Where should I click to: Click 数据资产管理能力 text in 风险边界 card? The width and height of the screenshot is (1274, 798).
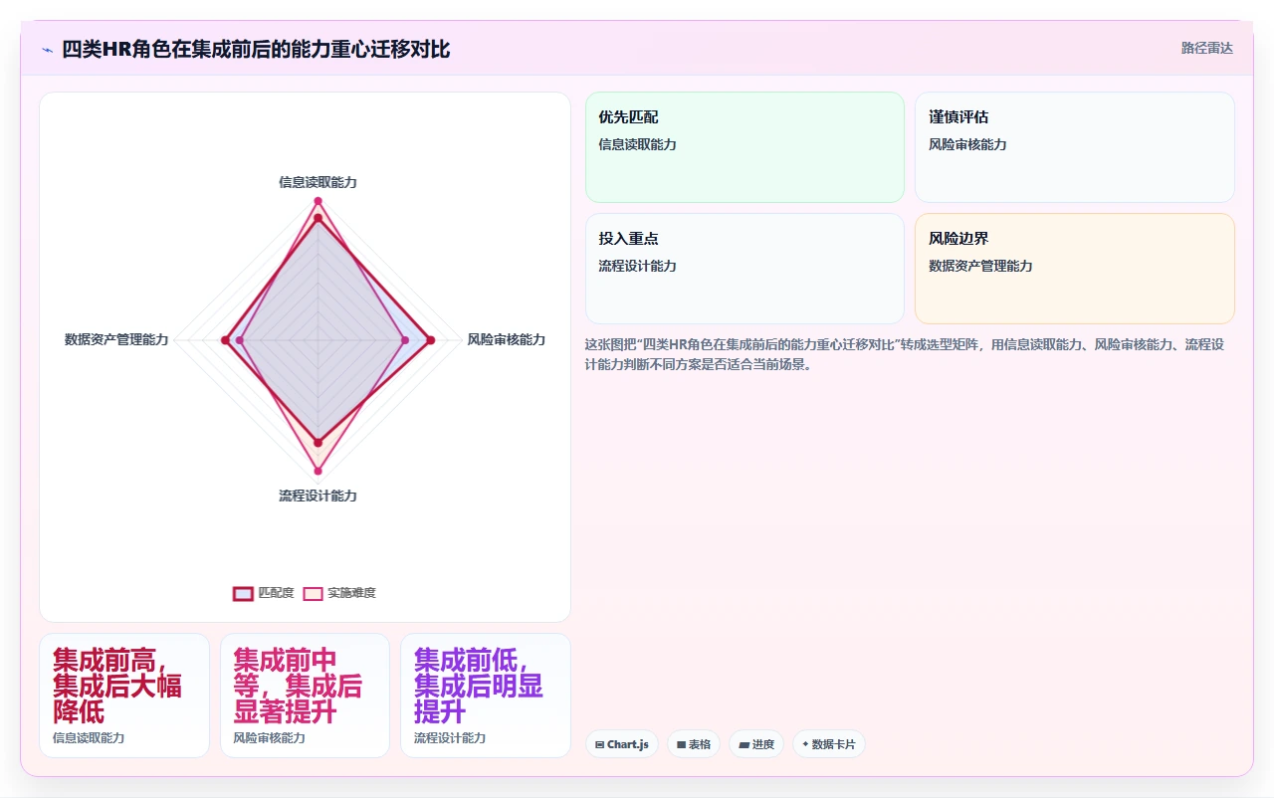980,266
